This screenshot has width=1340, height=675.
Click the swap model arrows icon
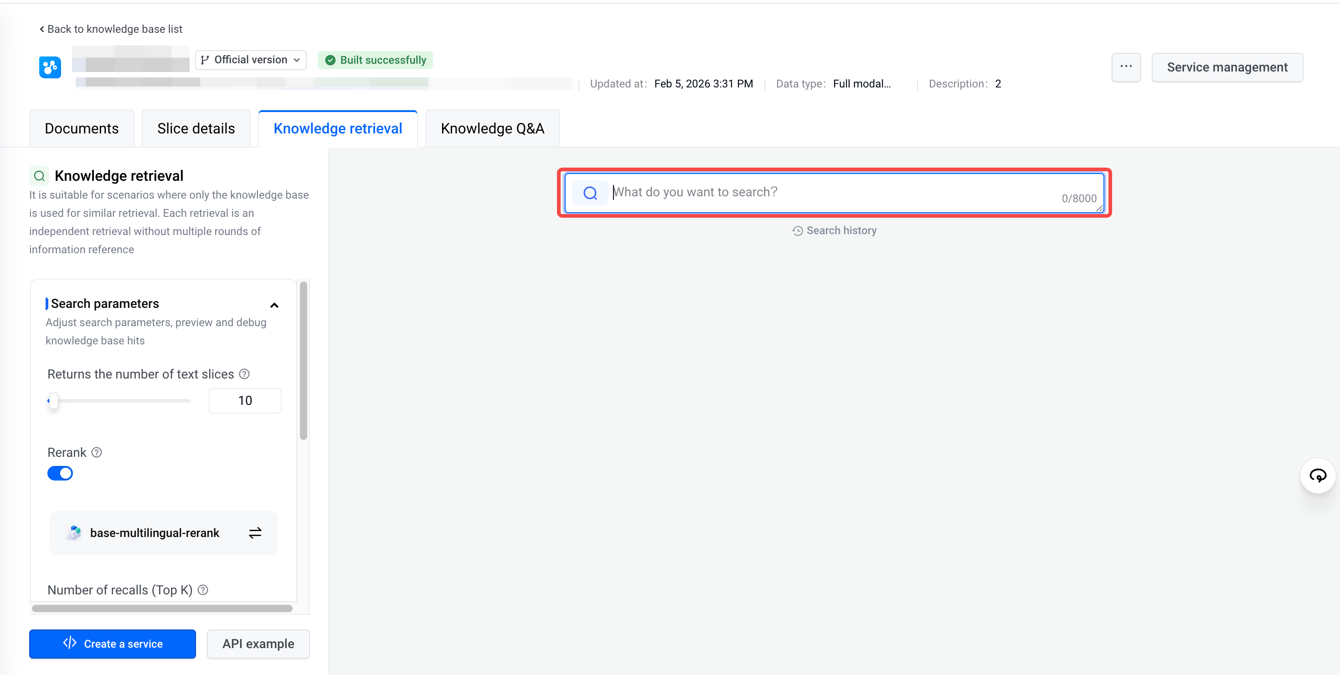click(255, 532)
